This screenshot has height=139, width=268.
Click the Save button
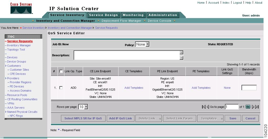[x=233, y=118]
